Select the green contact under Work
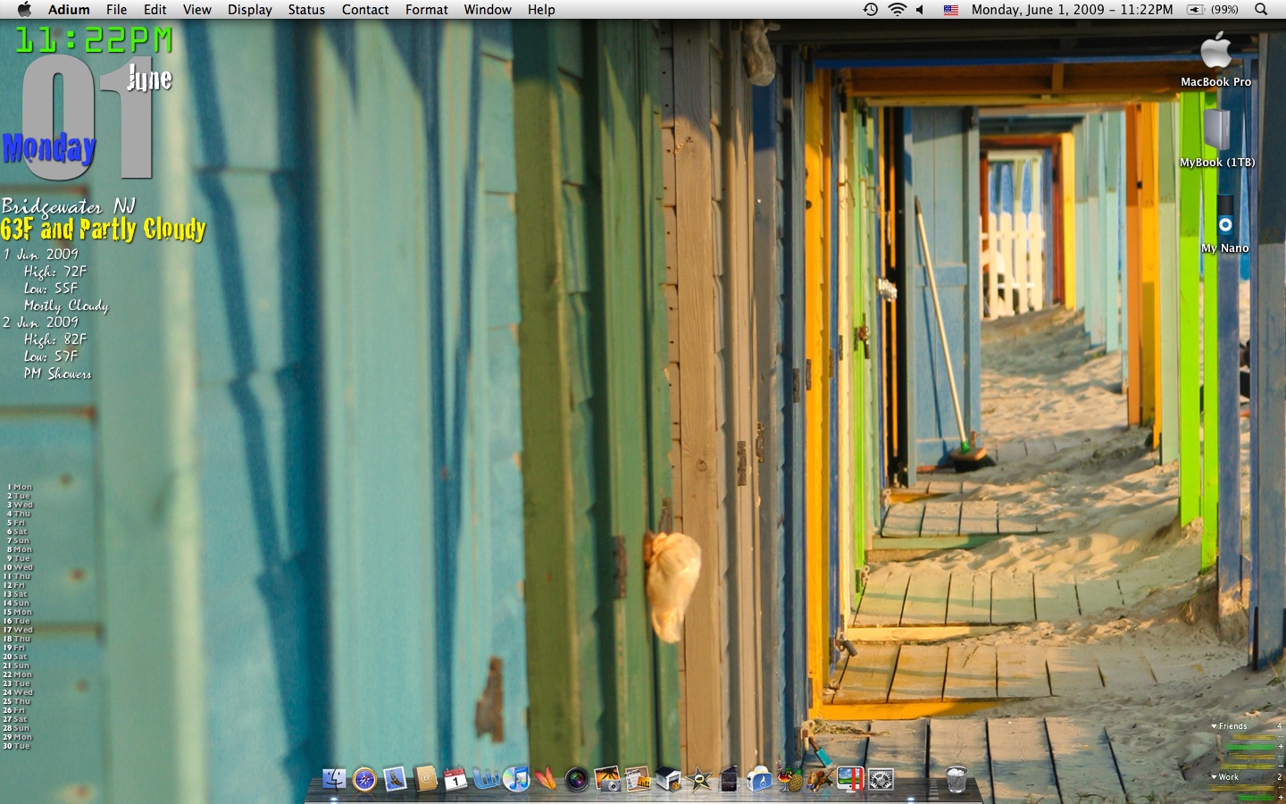Viewport: 1286px width, 804px height. point(1256,797)
